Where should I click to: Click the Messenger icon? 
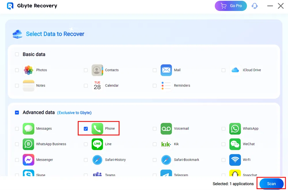pos(29,160)
